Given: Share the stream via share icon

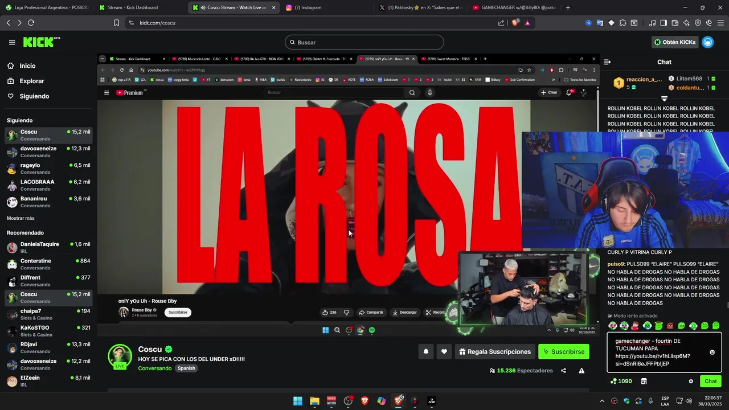Looking at the screenshot, I should [x=563, y=371].
